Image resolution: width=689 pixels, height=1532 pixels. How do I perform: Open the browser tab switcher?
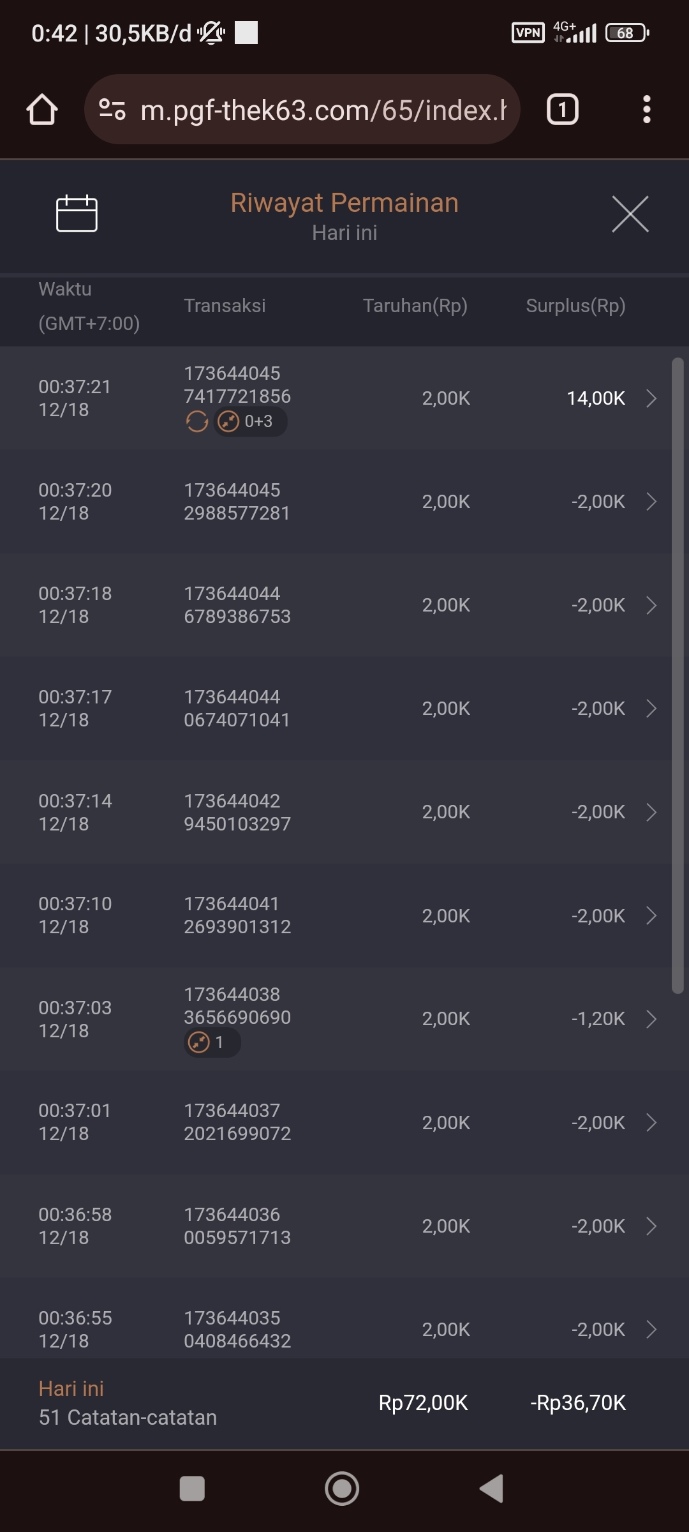[x=562, y=110]
